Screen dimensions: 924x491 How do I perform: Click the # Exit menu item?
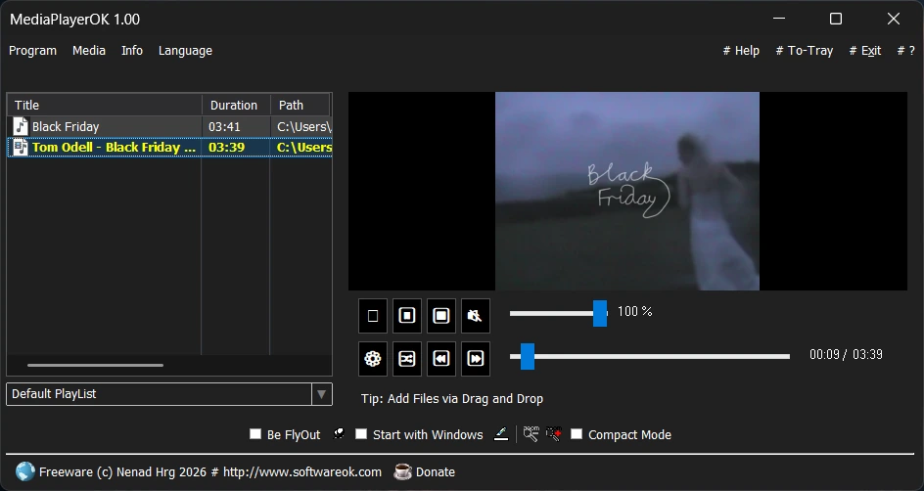(865, 51)
